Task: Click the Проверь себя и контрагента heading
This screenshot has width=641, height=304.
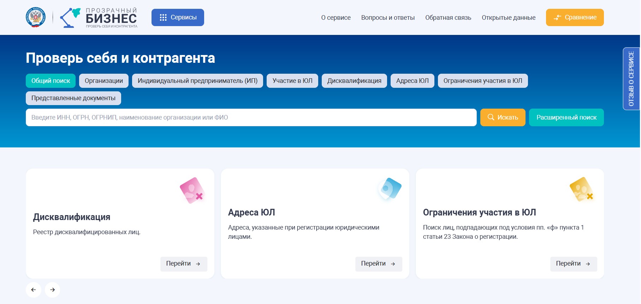Action: click(120, 58)
